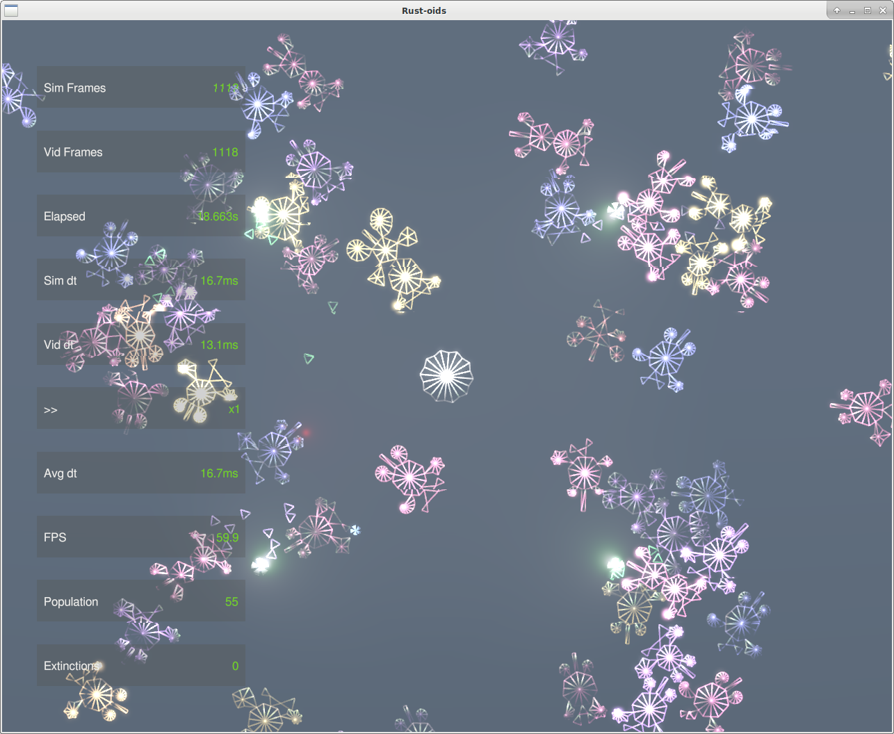Image resolution: width=894 pixels, height=734 pixels.
Task: Select the large white rosette creature mid-screen
Action: click(x=446, y=376)
